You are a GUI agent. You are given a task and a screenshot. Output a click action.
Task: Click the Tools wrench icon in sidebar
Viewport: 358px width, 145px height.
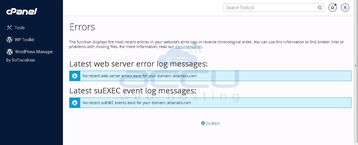9,28
